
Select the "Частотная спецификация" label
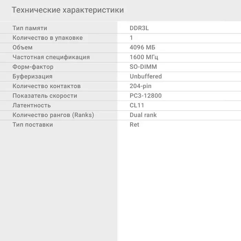(x=51, y=57)
